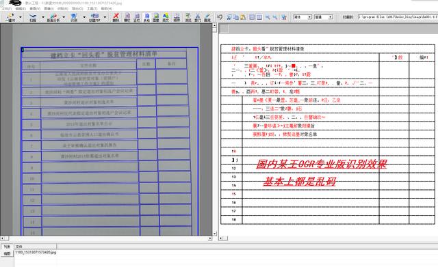Select the image region type button
Screen dimensions: 438x267
(x=156, y=17)
